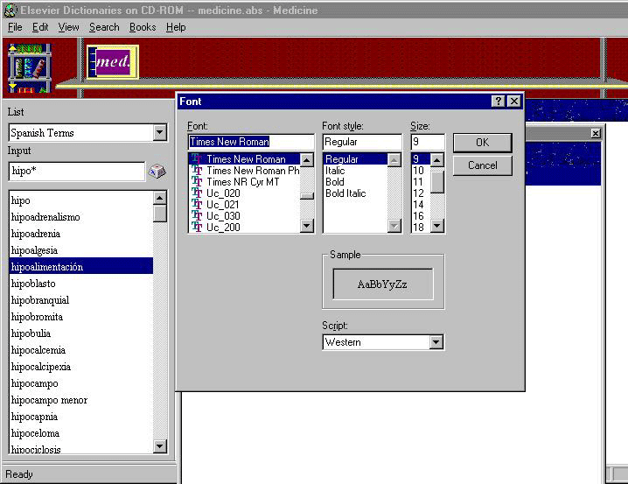Select Bold Italic font style

(345, 193)
